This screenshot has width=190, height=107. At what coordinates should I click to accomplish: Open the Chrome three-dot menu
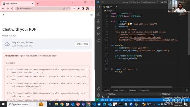(92, 9)
